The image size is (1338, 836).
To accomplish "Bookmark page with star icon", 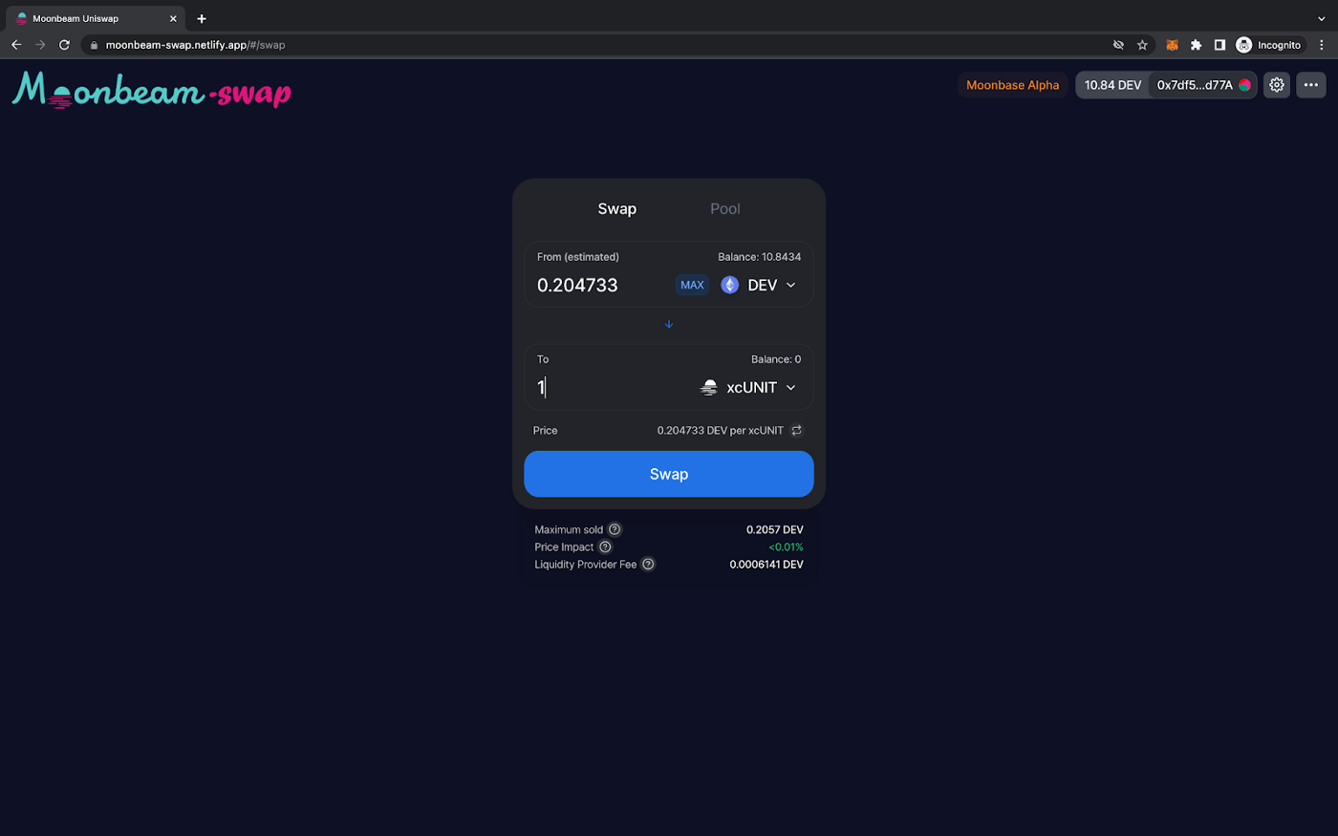I will pos(1142,45).
